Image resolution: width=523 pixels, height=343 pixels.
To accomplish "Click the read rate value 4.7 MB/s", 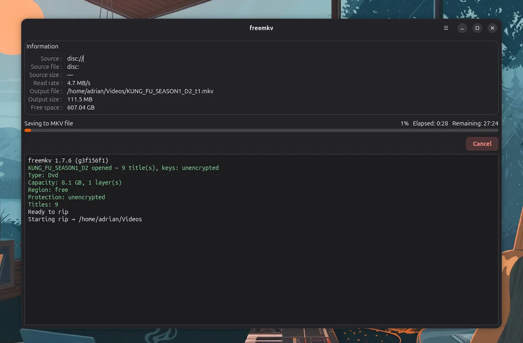I will tap(79, 83).
